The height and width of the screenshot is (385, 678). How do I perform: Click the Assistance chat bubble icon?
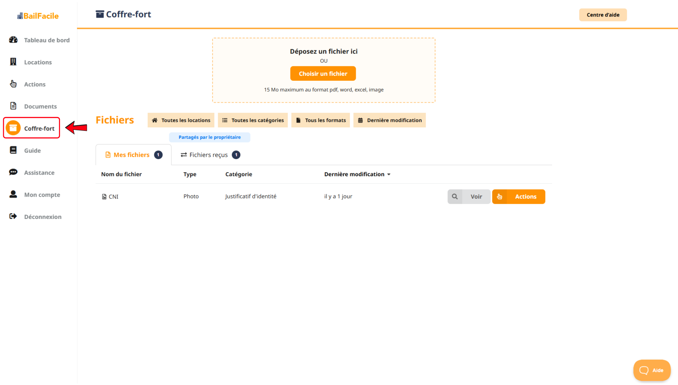[13, 172]
